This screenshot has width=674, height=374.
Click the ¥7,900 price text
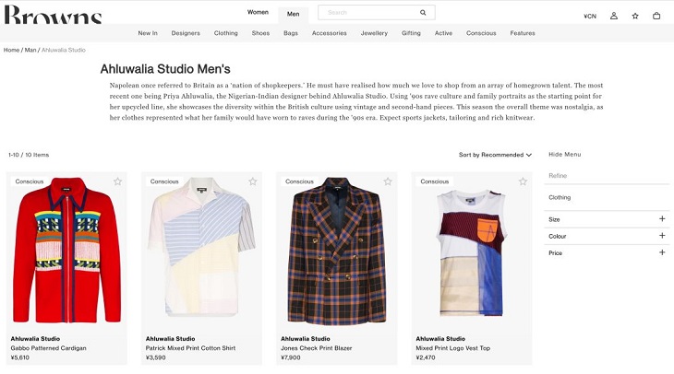(x=291, y=357)
